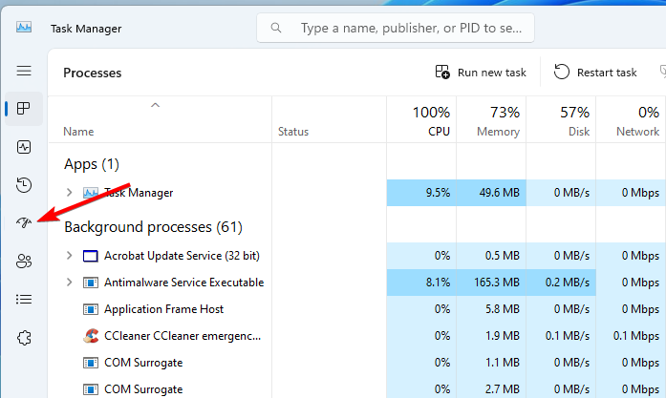Sort by the Network column header
The height and width of the screenshot is (398, 666).
[631, 120]
